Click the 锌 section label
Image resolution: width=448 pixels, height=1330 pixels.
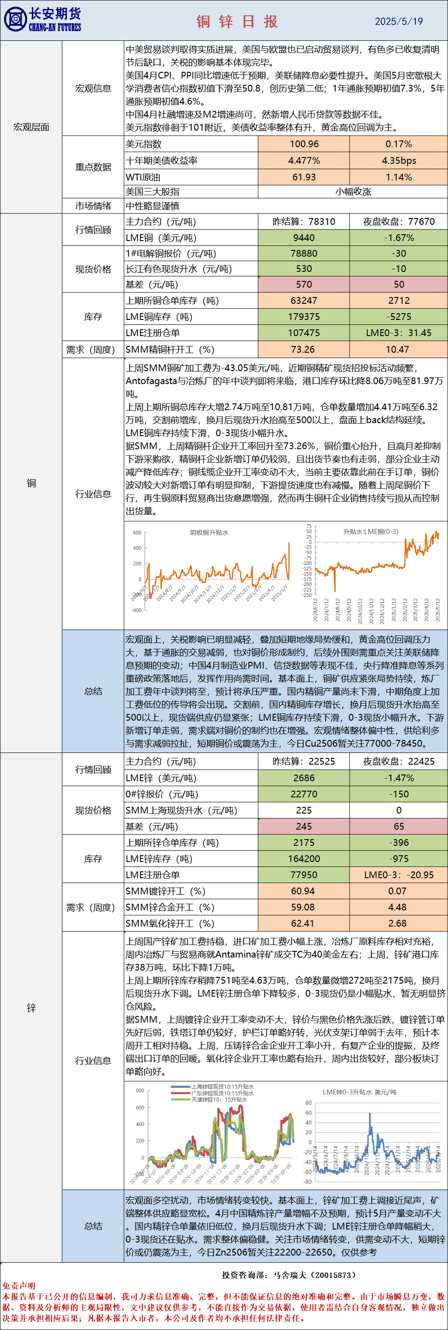(x=31, y=1007)
